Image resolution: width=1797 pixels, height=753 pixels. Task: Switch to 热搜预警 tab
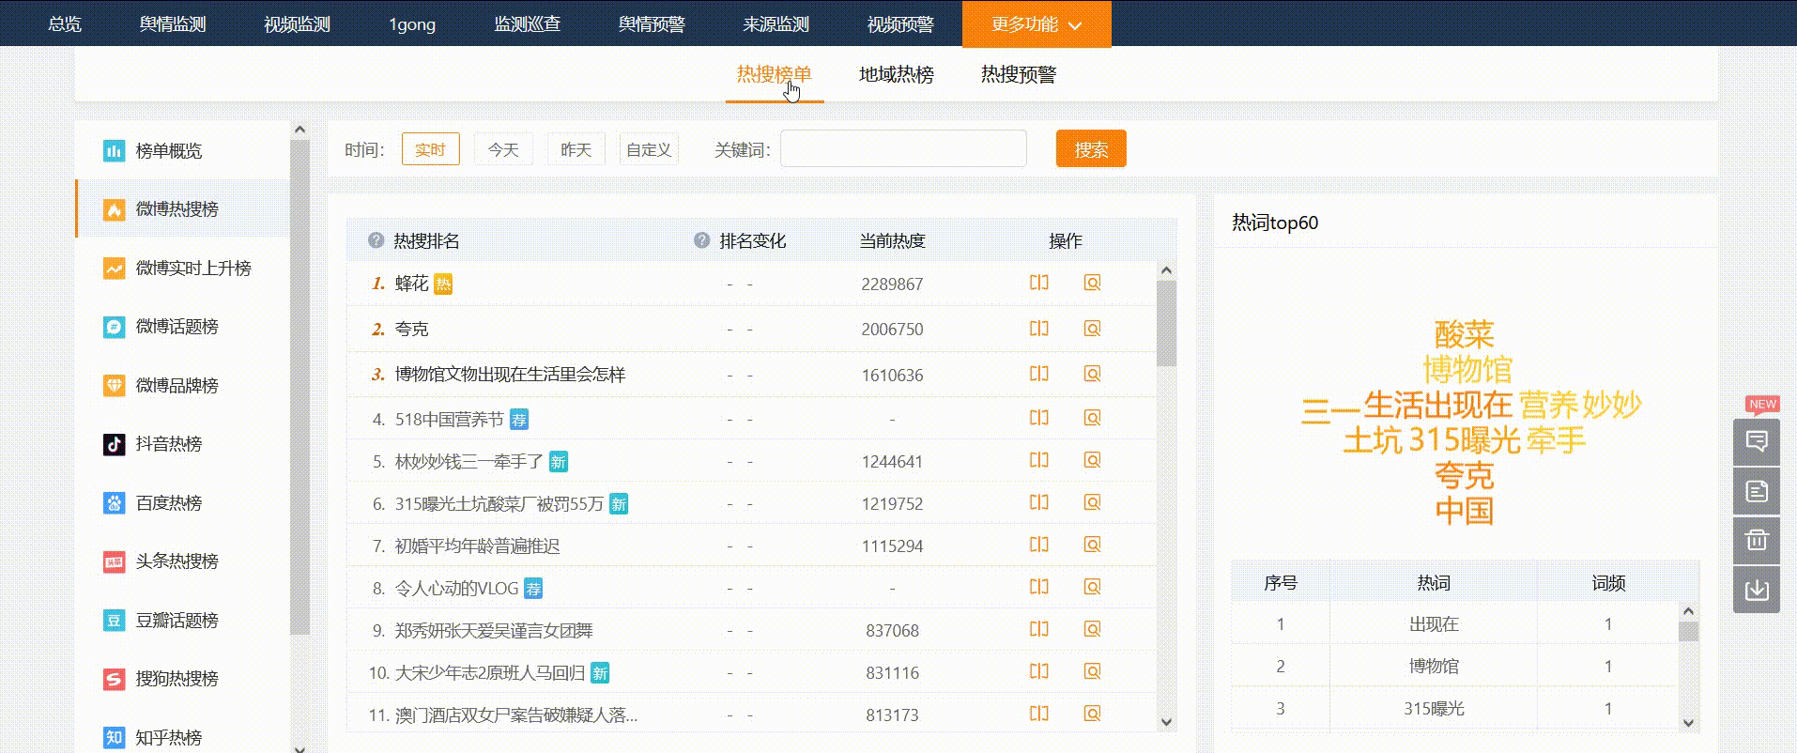point(1019,75)
